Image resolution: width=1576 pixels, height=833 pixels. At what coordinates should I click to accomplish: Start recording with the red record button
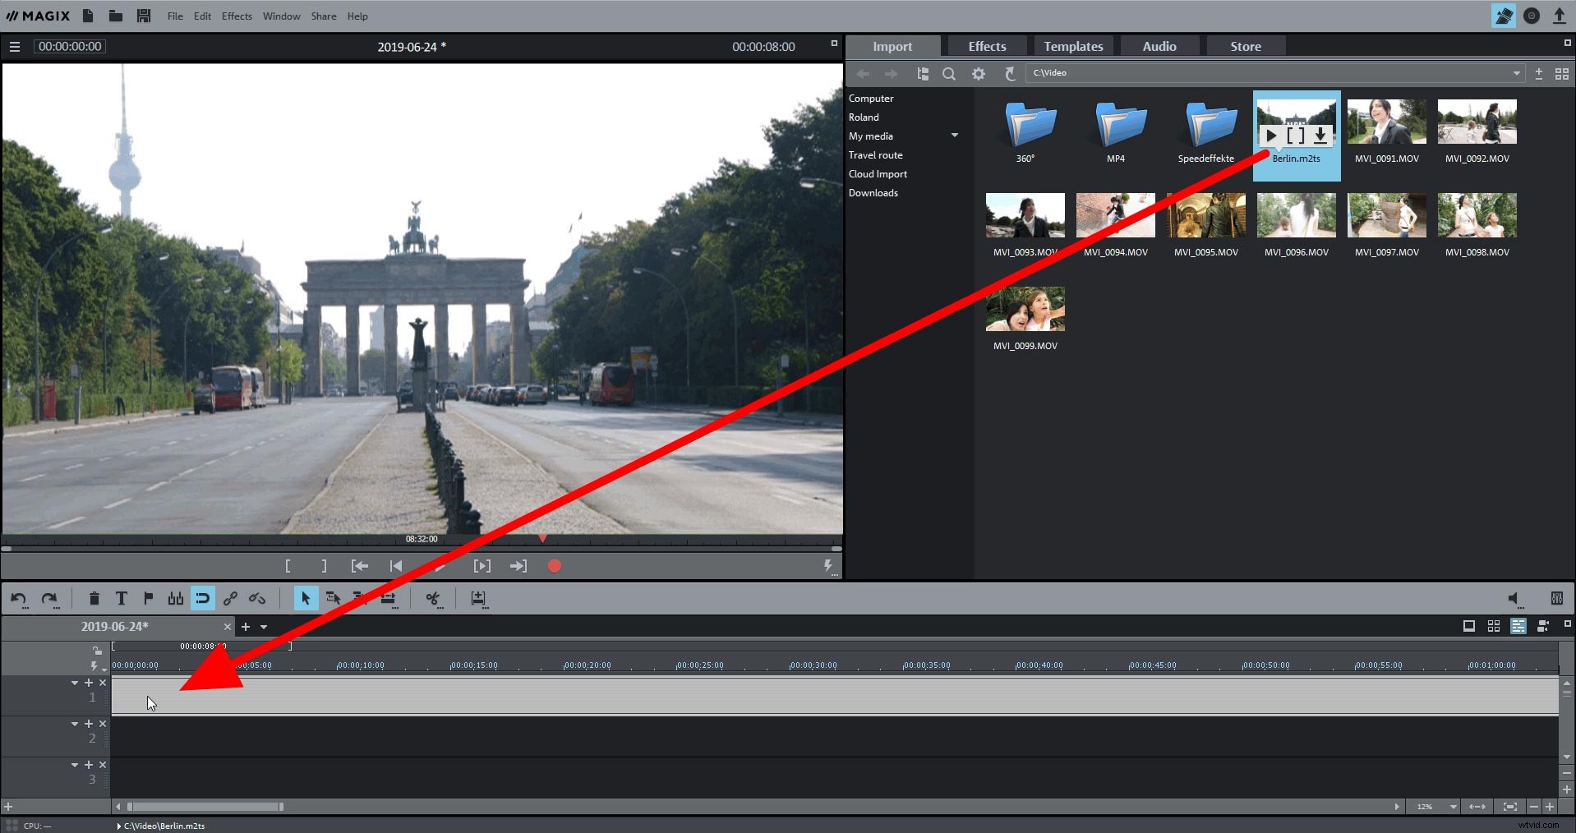554,565
